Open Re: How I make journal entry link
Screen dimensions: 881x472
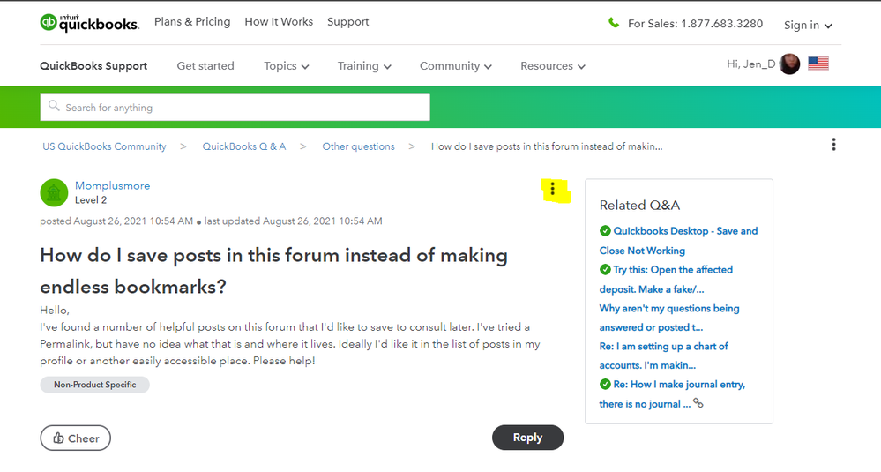[x=673, y=393]
